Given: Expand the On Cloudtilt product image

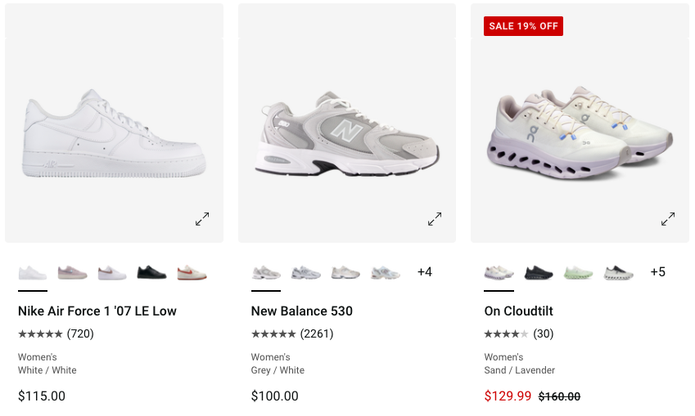Looking at the screenshot, I should tap(668, 219).
